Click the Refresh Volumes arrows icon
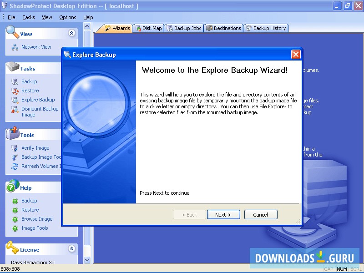 [x=15, y=166]
